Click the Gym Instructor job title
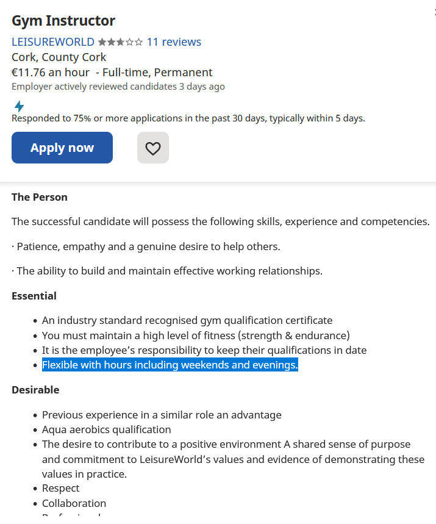Image resolution: width=436 pixels, height=524 pixels. pos(62,20)
